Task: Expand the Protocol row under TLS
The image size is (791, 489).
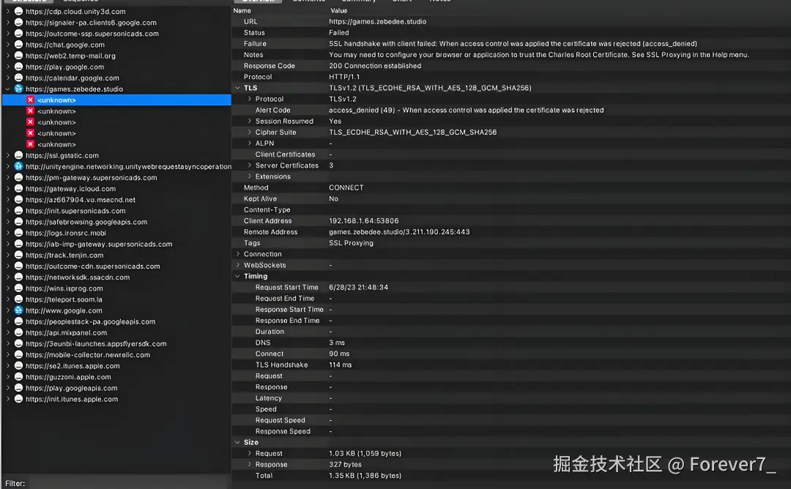Action: click(249, 99)
